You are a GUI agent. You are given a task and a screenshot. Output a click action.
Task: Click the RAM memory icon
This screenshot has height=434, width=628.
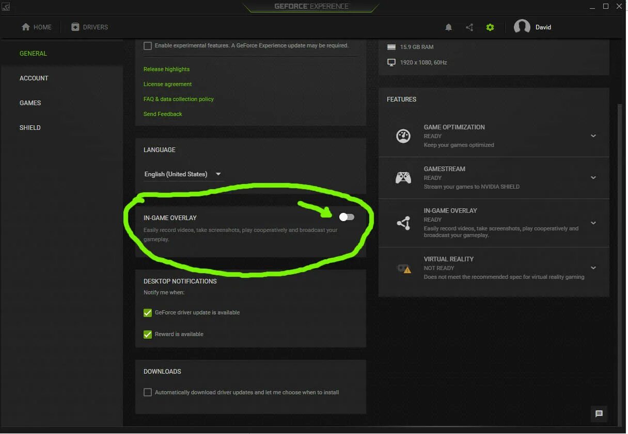point(391,47)
